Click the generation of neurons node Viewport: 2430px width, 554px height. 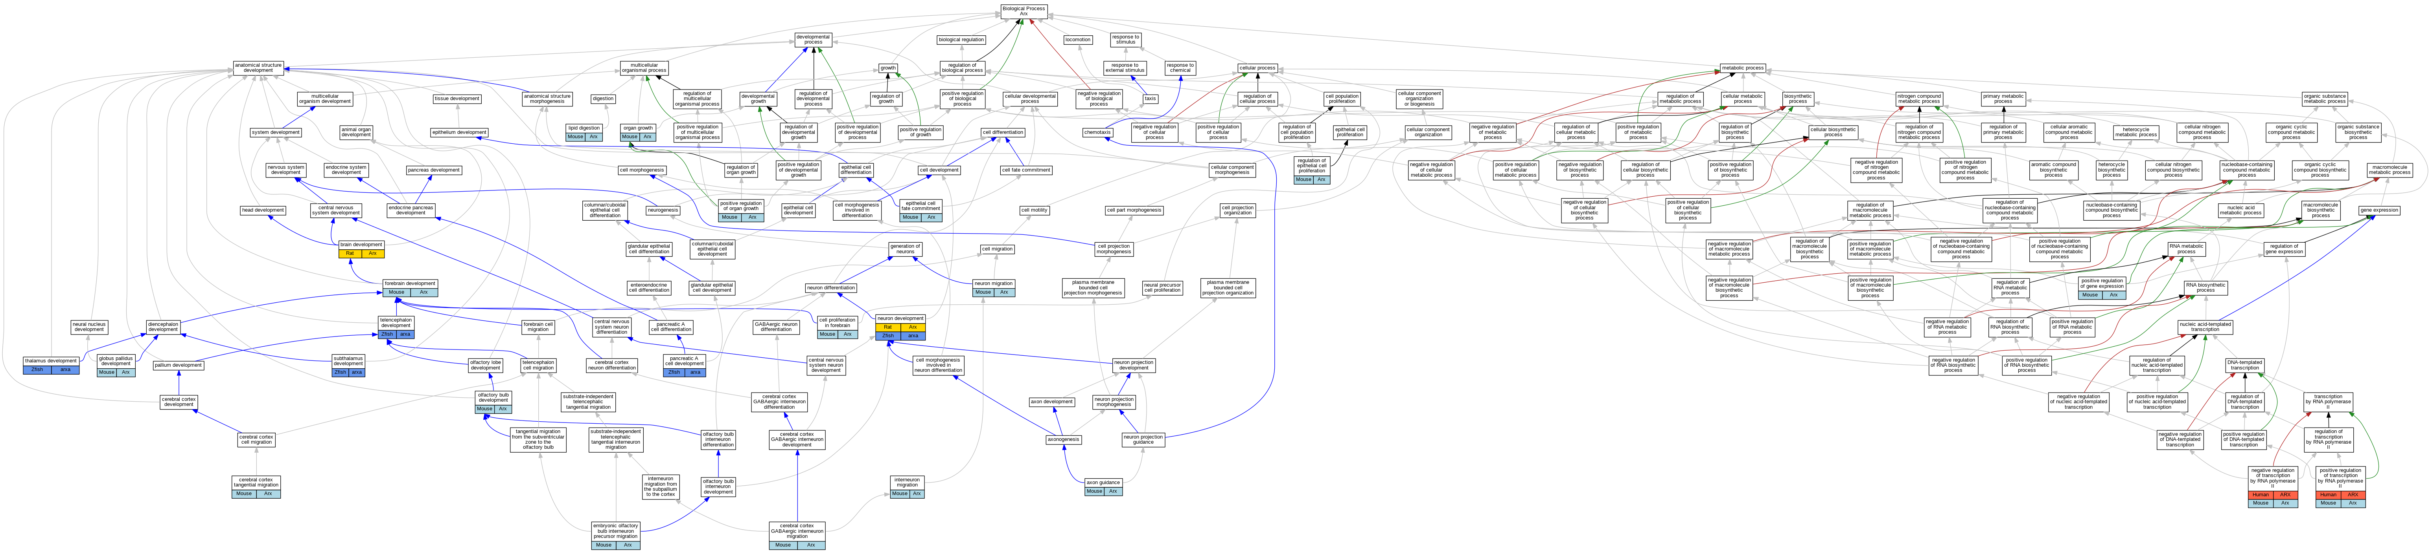click(906, 249)
